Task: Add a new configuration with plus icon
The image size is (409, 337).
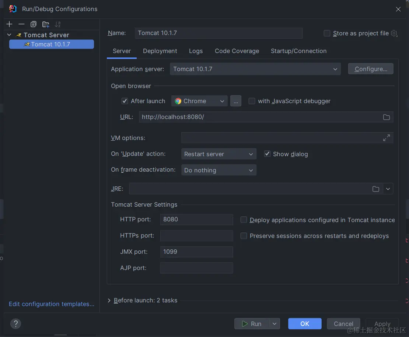Action: tap(9, 24)
